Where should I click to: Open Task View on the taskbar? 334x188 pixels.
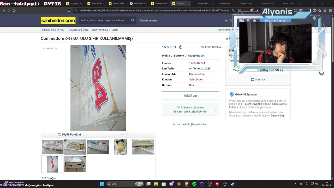(148, 184)
